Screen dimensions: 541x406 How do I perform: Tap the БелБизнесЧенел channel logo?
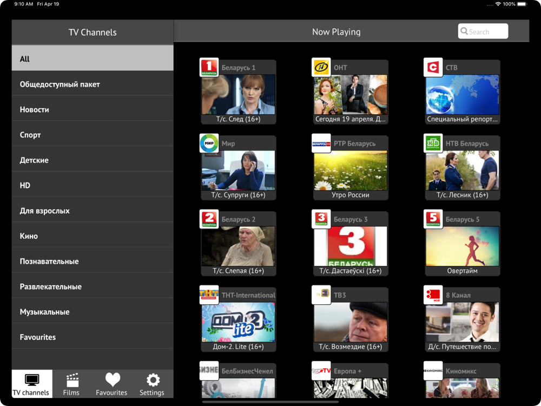(x=209, y=371)
